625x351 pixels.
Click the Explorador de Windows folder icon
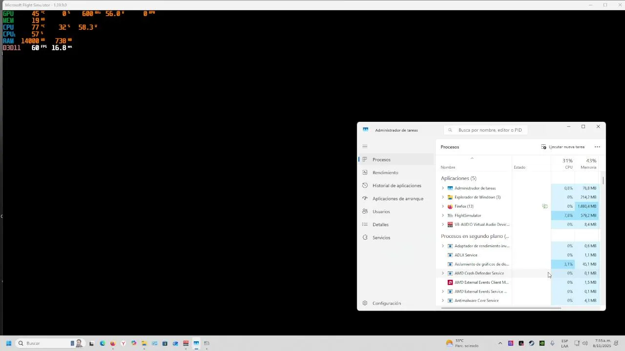(x=450, y=197)
